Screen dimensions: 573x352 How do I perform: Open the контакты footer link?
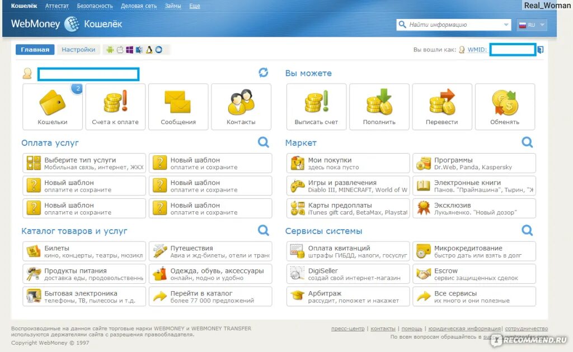tap(383, 329)
